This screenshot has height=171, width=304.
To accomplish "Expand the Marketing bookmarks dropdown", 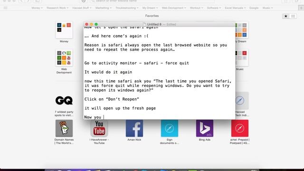I will (104, 8).
